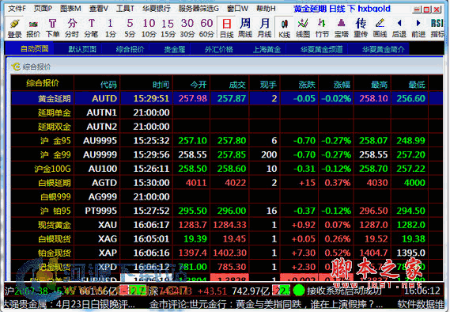The height and width of the screenshot is (312, 450).
Task: Select the K线 candlestick chart icon
Action: 284,29
